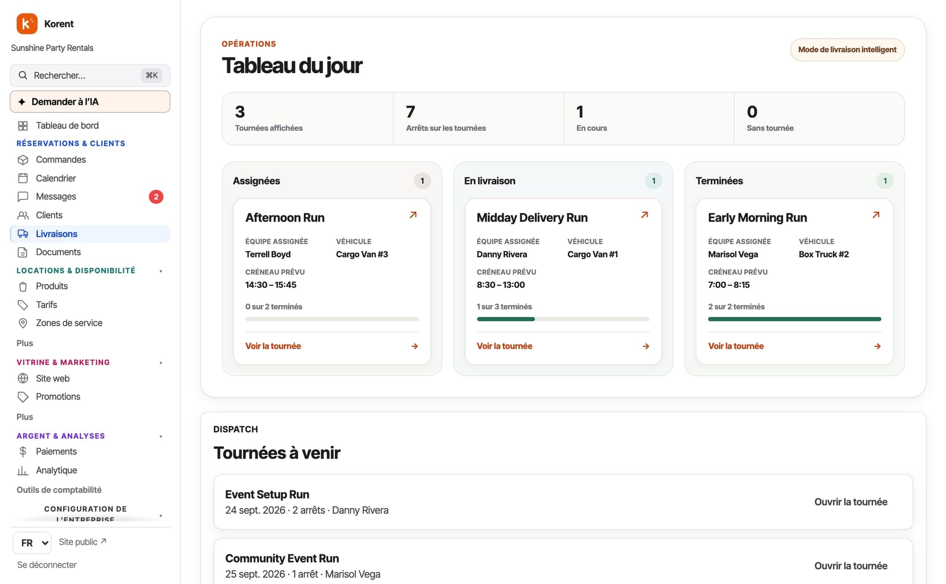Collapse the Vitrine & Marketing section
946x584 pixels.
(x=161, y=363)
